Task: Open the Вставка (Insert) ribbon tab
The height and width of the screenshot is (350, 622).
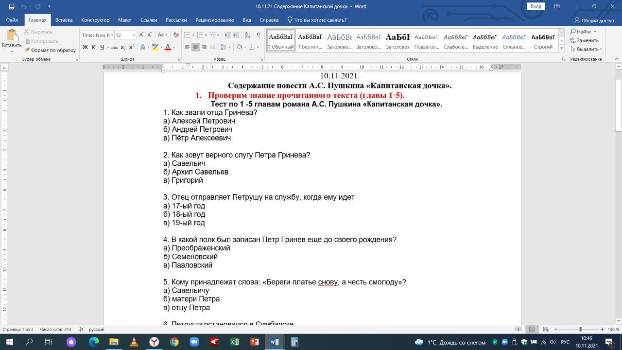Action: pos(64,20)
